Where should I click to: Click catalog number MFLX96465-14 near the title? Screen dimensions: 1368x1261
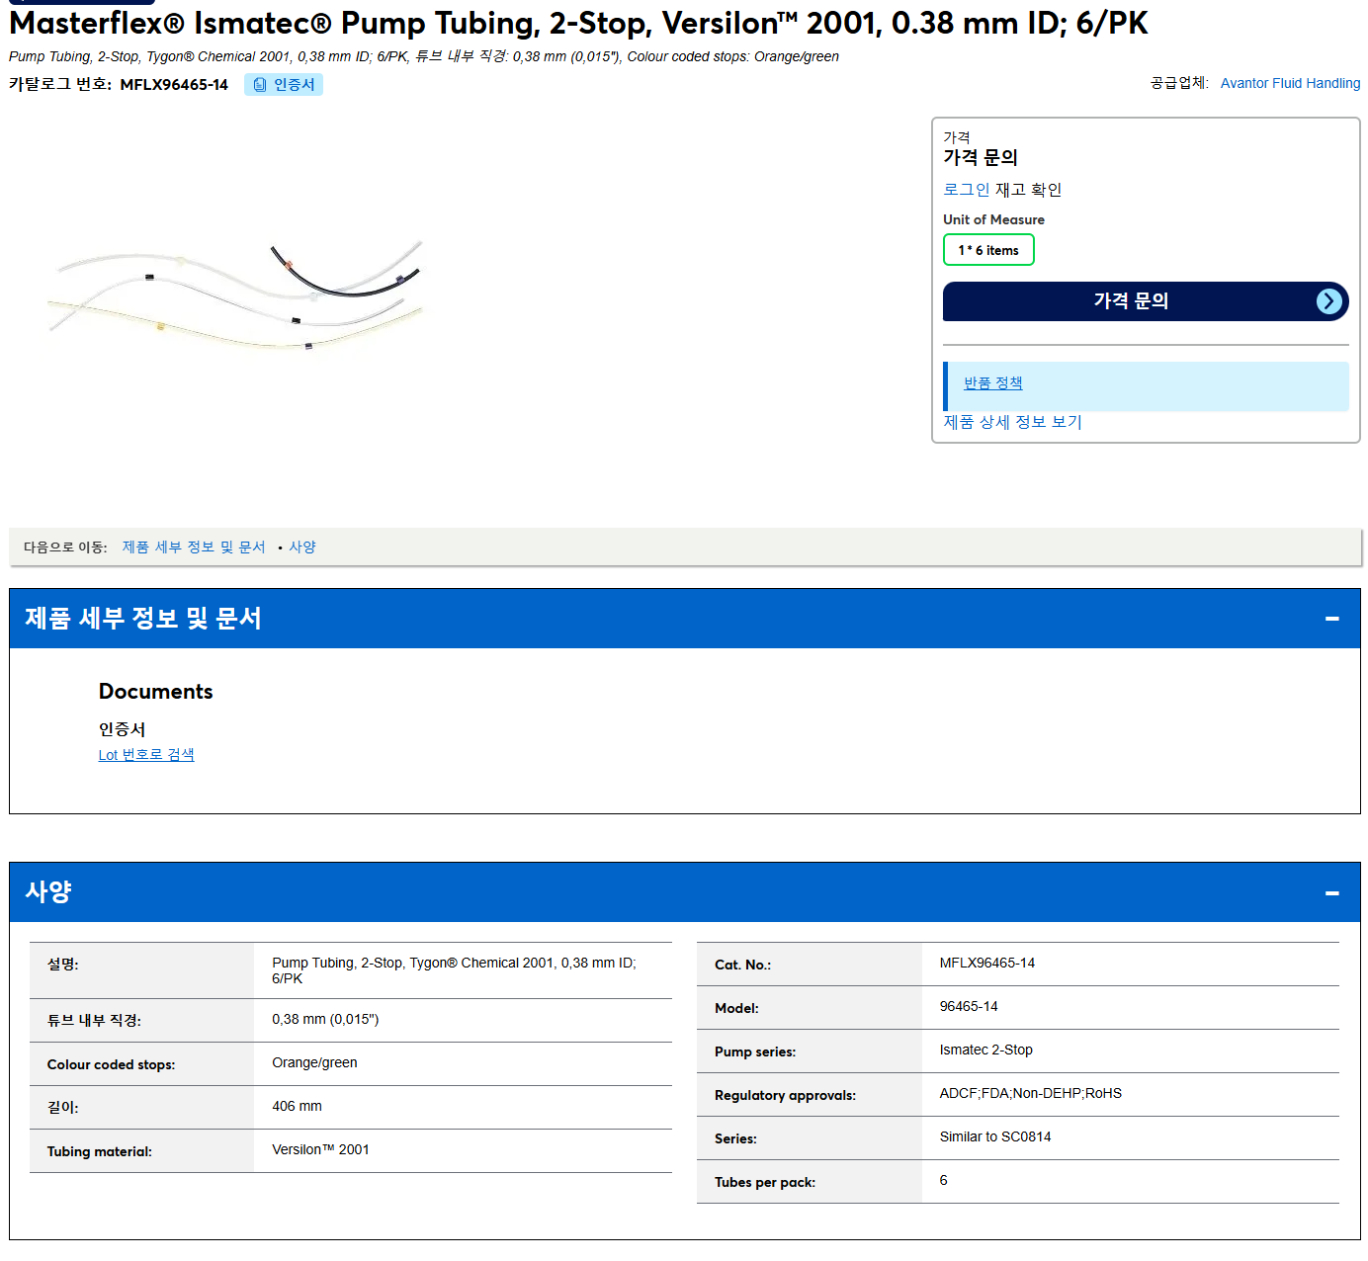(174, 85)
